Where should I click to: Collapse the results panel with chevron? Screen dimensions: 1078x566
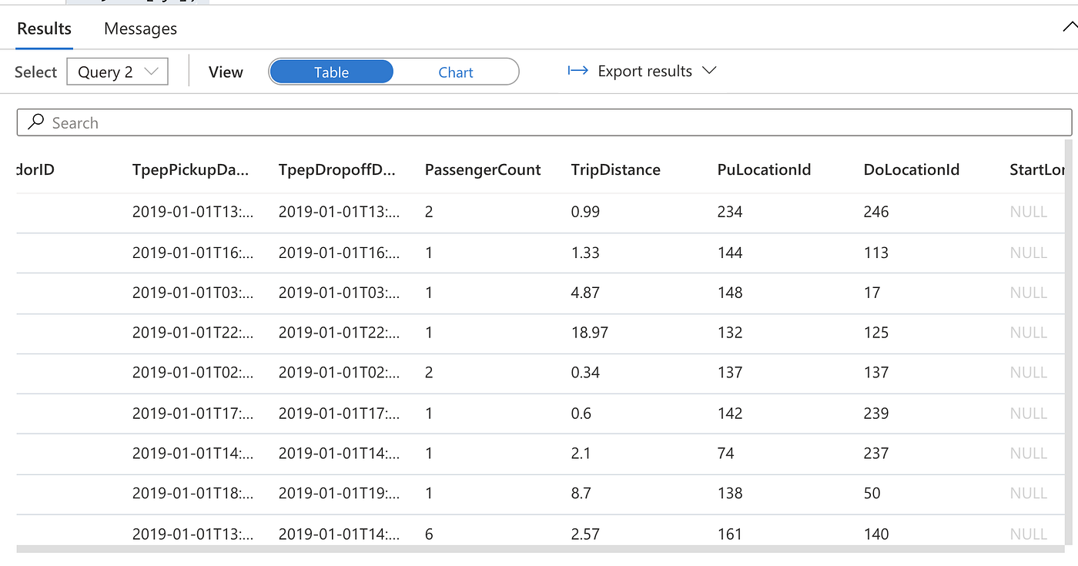click(x=1070, y=28)
